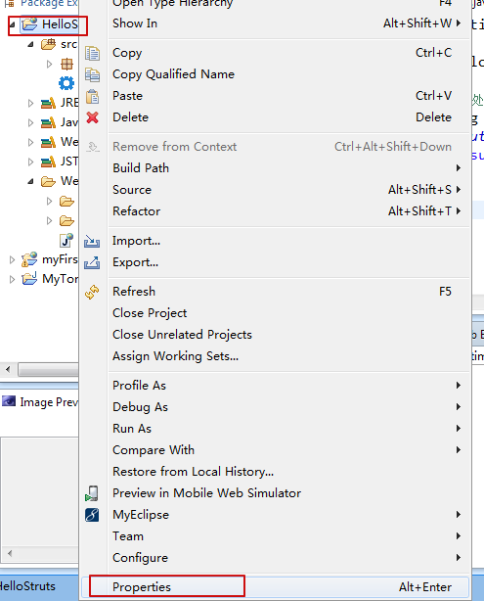The height and width of the screenshot is (601, 484).
Task: Click the HelloS project folder icon
Action: (29, 24)
